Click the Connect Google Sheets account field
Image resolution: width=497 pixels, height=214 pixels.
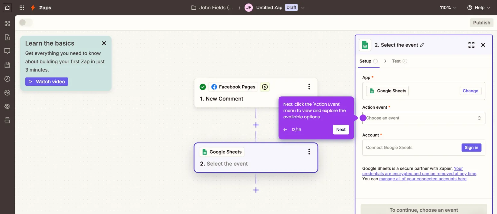[x=423, y=148]
